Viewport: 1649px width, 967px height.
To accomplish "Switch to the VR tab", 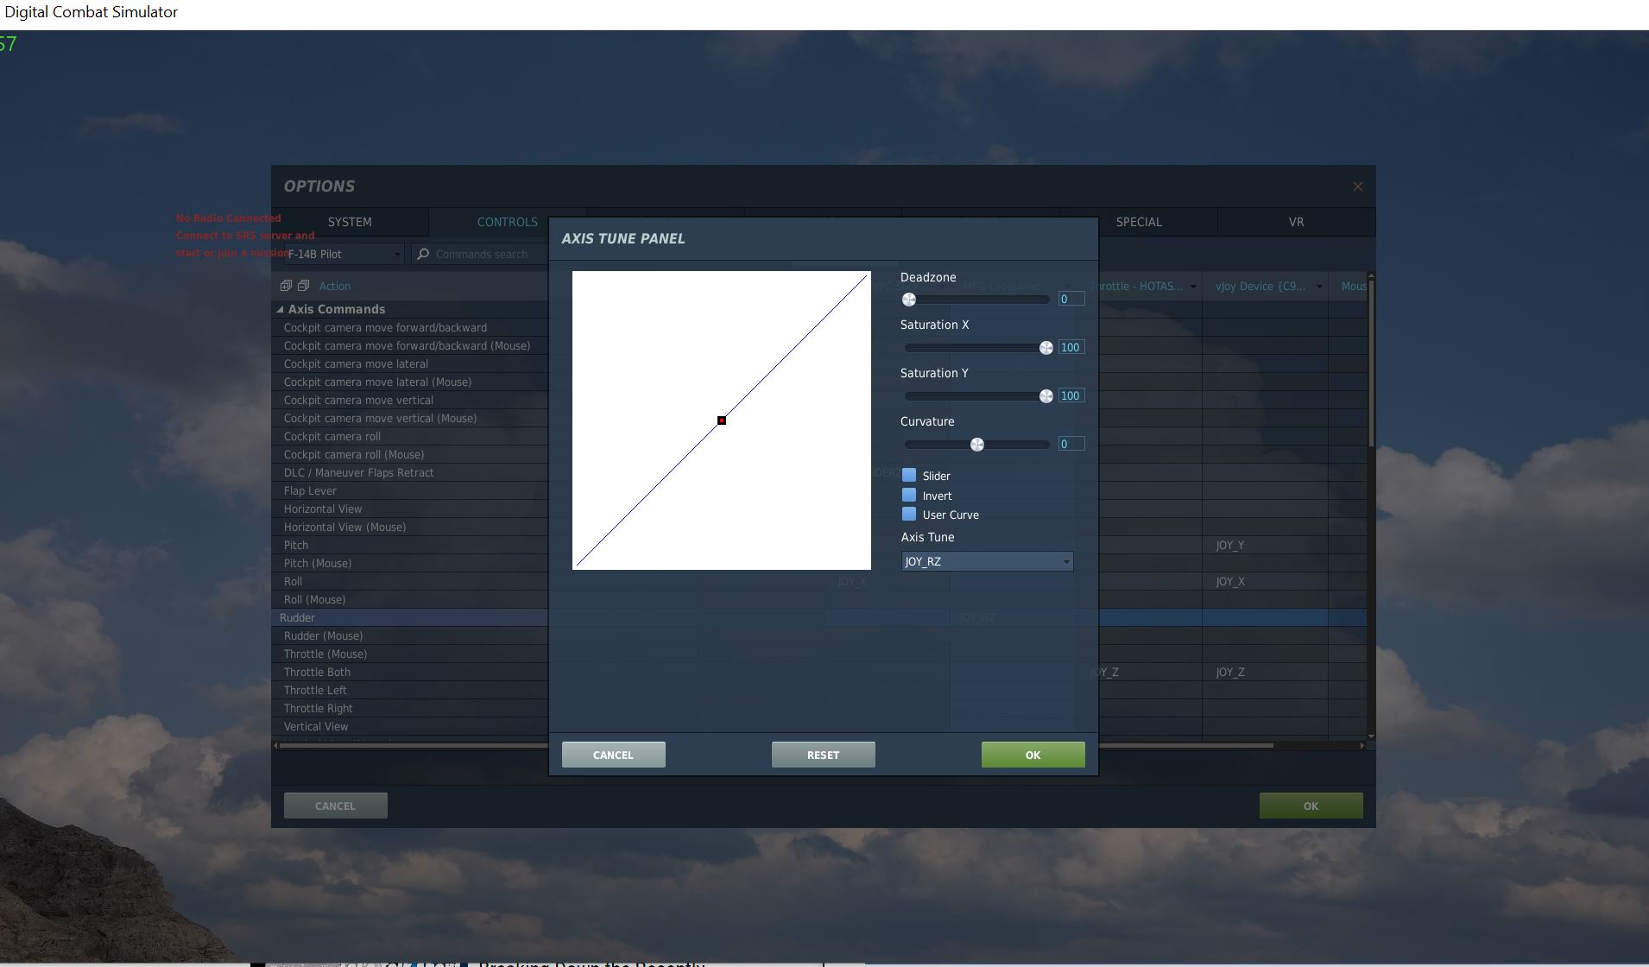I will (1296, 222).
